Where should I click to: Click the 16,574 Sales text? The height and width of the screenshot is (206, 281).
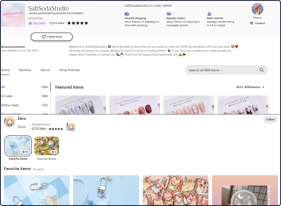tap(57, 23)
